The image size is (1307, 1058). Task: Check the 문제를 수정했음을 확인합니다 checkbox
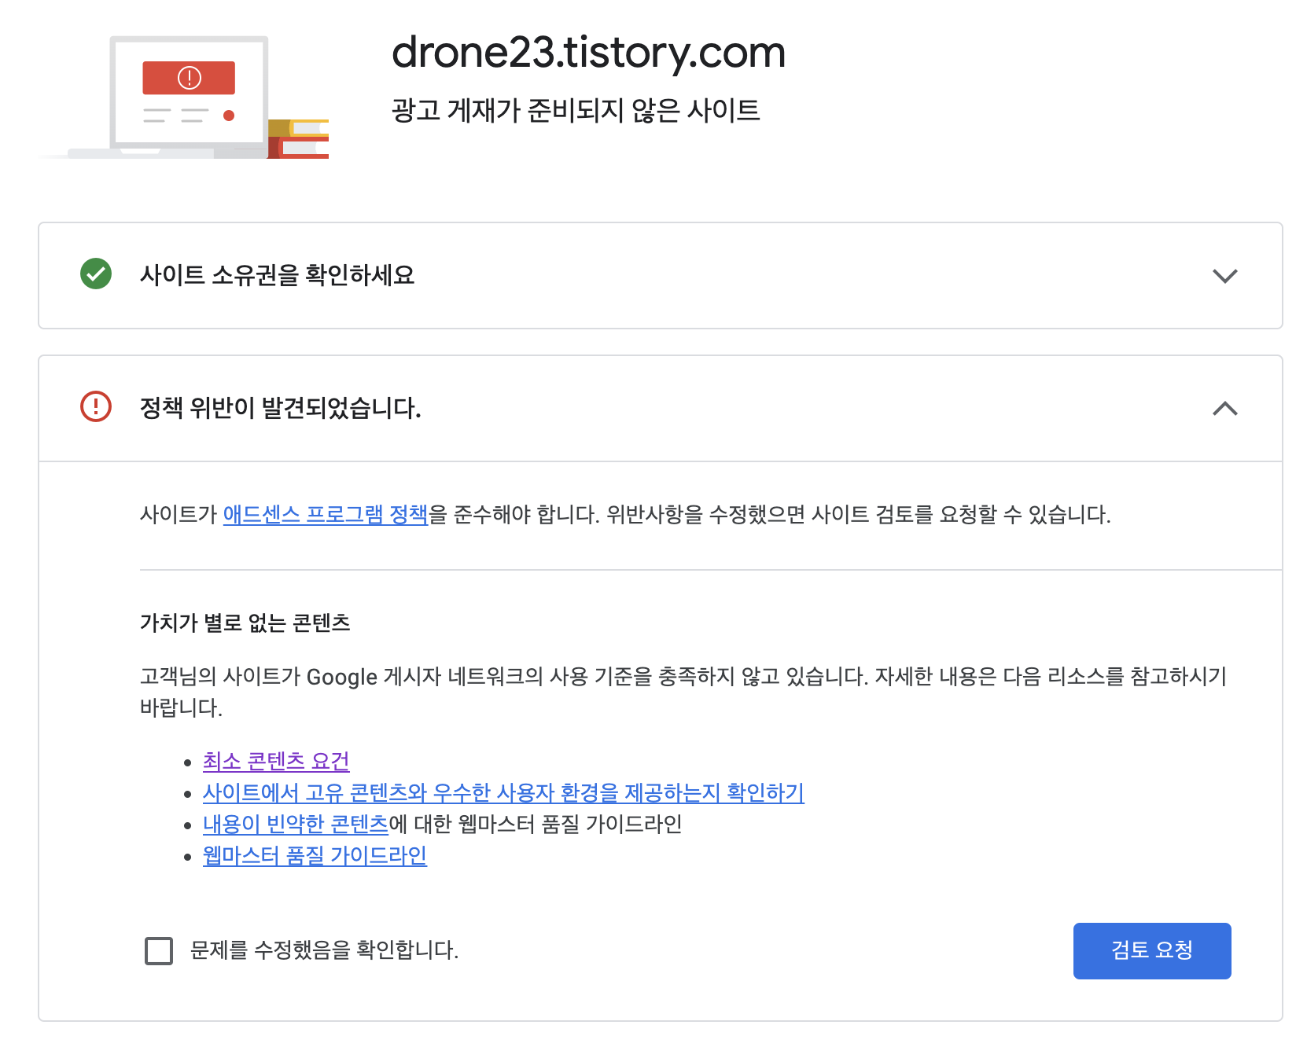coord(159,950)
